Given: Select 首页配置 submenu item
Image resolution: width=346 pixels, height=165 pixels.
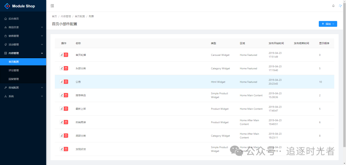Looking at the screenshot, I should 23,62.
